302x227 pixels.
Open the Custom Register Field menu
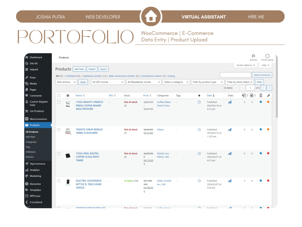tap(38, 103)
